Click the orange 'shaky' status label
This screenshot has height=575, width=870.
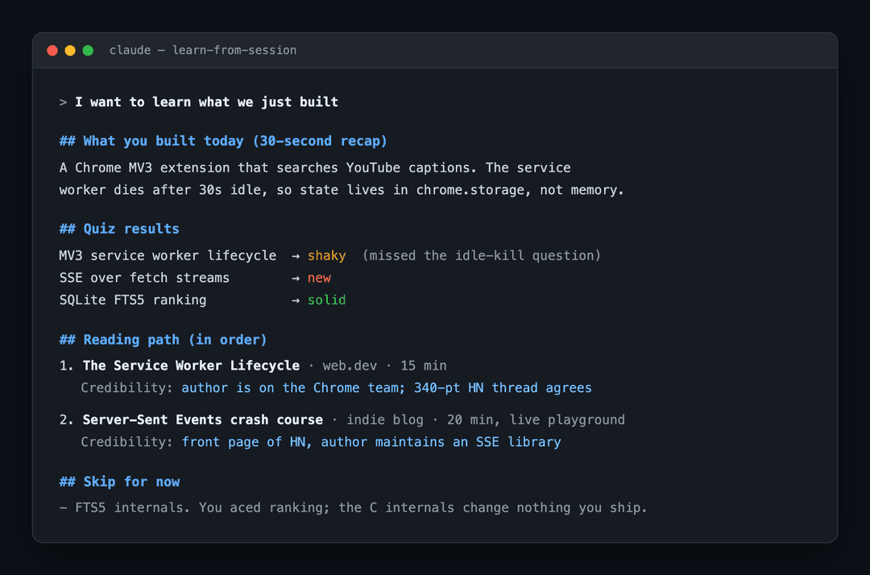point(327,255)
